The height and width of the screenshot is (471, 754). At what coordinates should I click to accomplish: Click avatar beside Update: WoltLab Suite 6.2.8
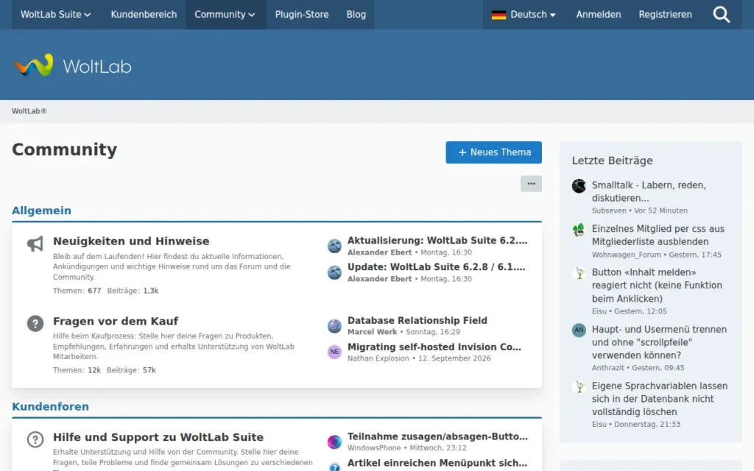[x=334, y=272]
